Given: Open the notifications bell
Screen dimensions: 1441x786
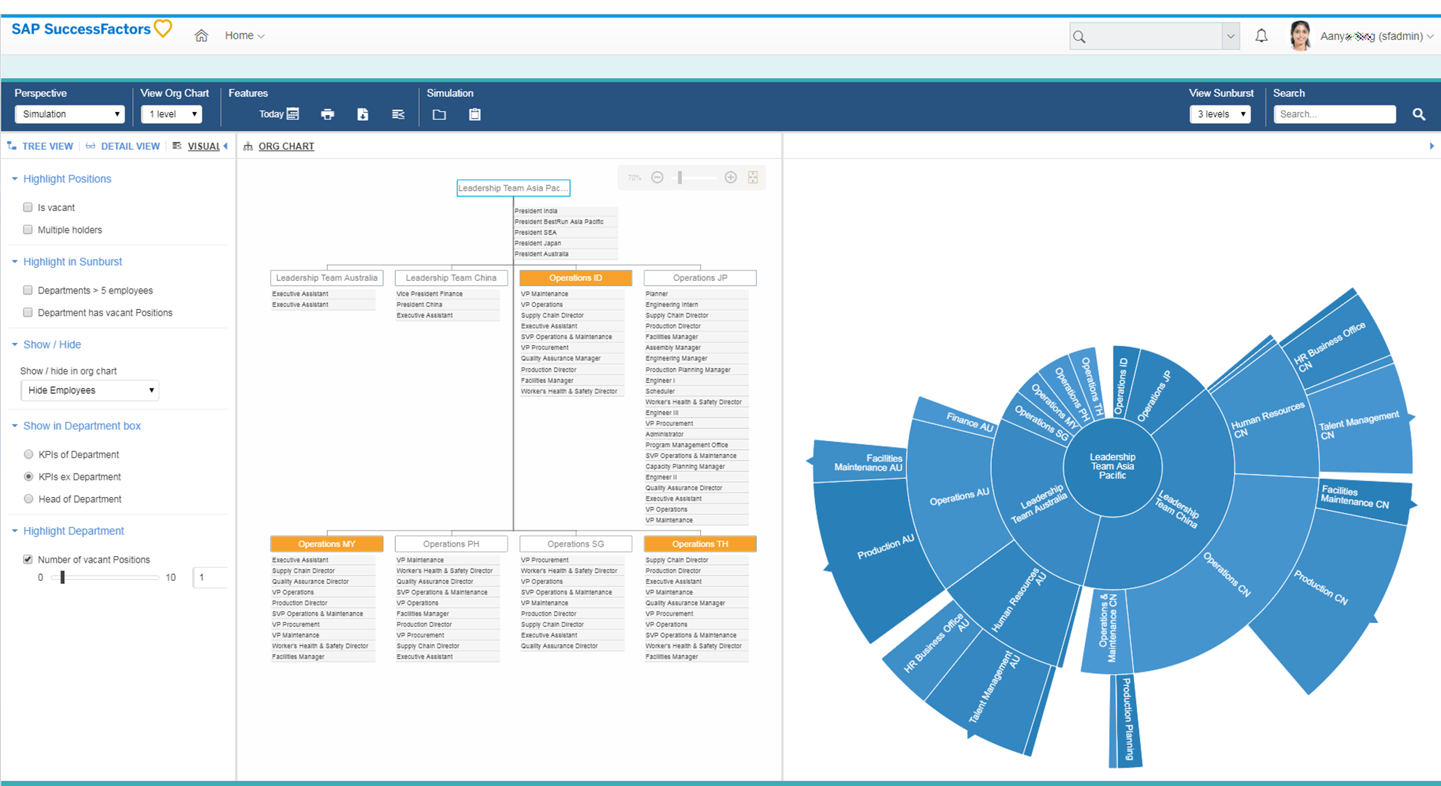Looking at the screenshot, I should (1261, 36).
